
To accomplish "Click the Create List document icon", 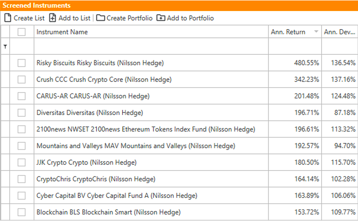I will tap(8, 18).
